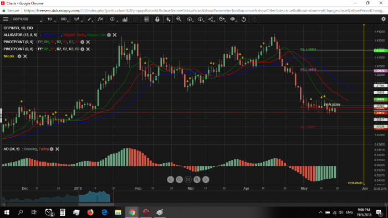Click the play forward chart navigation button
Screen dimensions: 388x218
(x=206, y=179)
